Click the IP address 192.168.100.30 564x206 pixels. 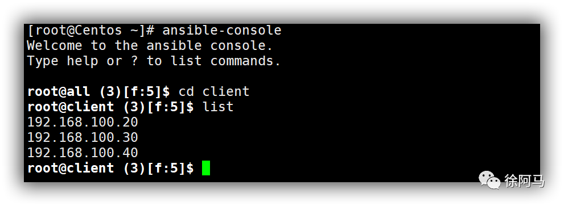(83, 137)
